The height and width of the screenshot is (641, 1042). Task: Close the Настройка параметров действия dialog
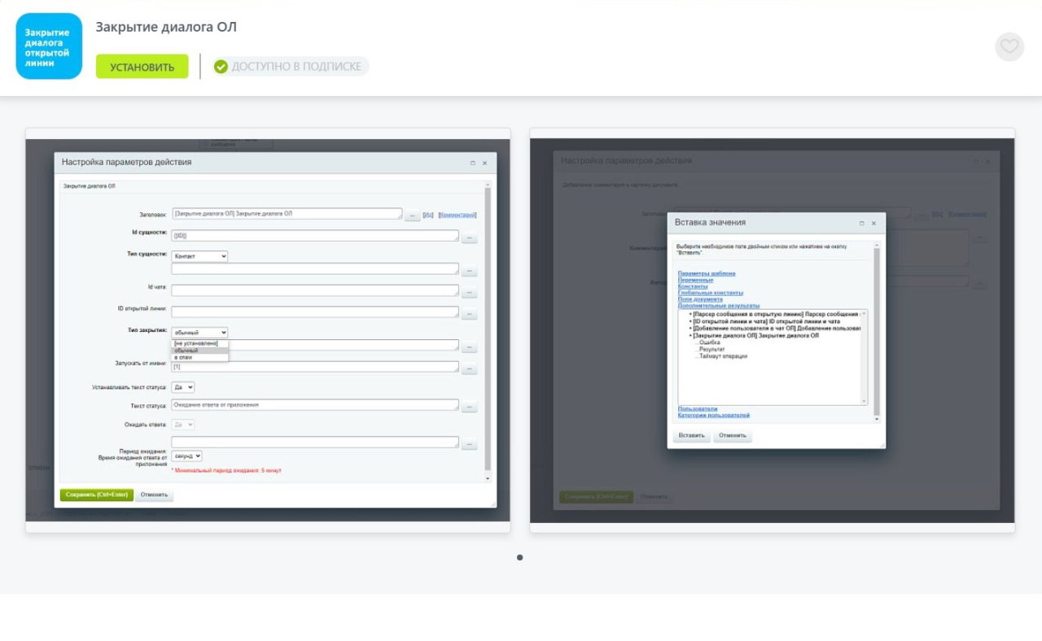484,163
